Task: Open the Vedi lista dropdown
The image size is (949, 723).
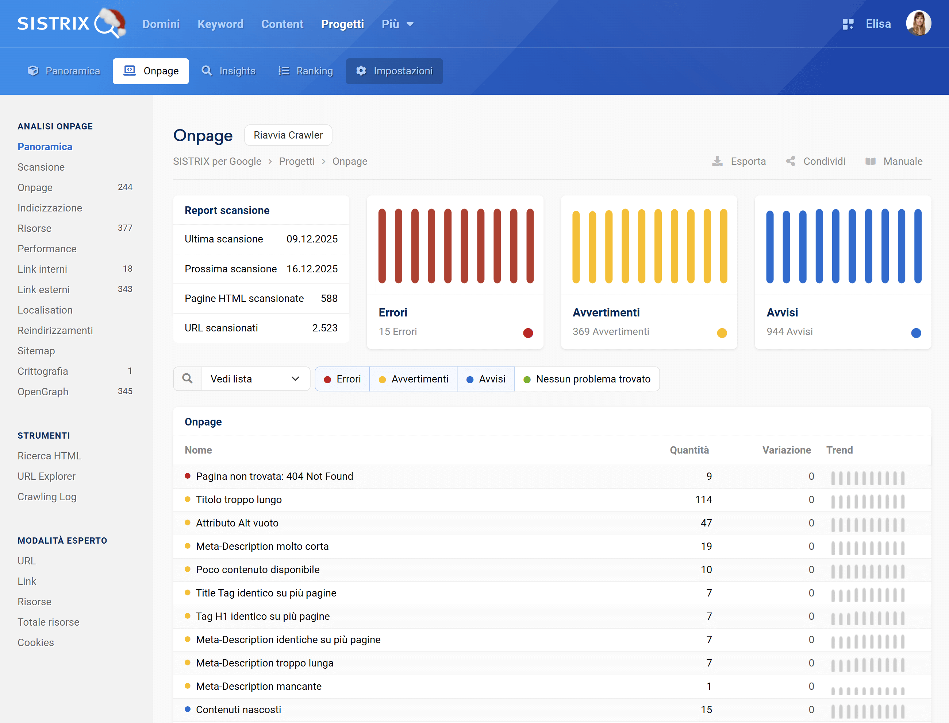Action: pyautogui.click(x=256, y=379)
